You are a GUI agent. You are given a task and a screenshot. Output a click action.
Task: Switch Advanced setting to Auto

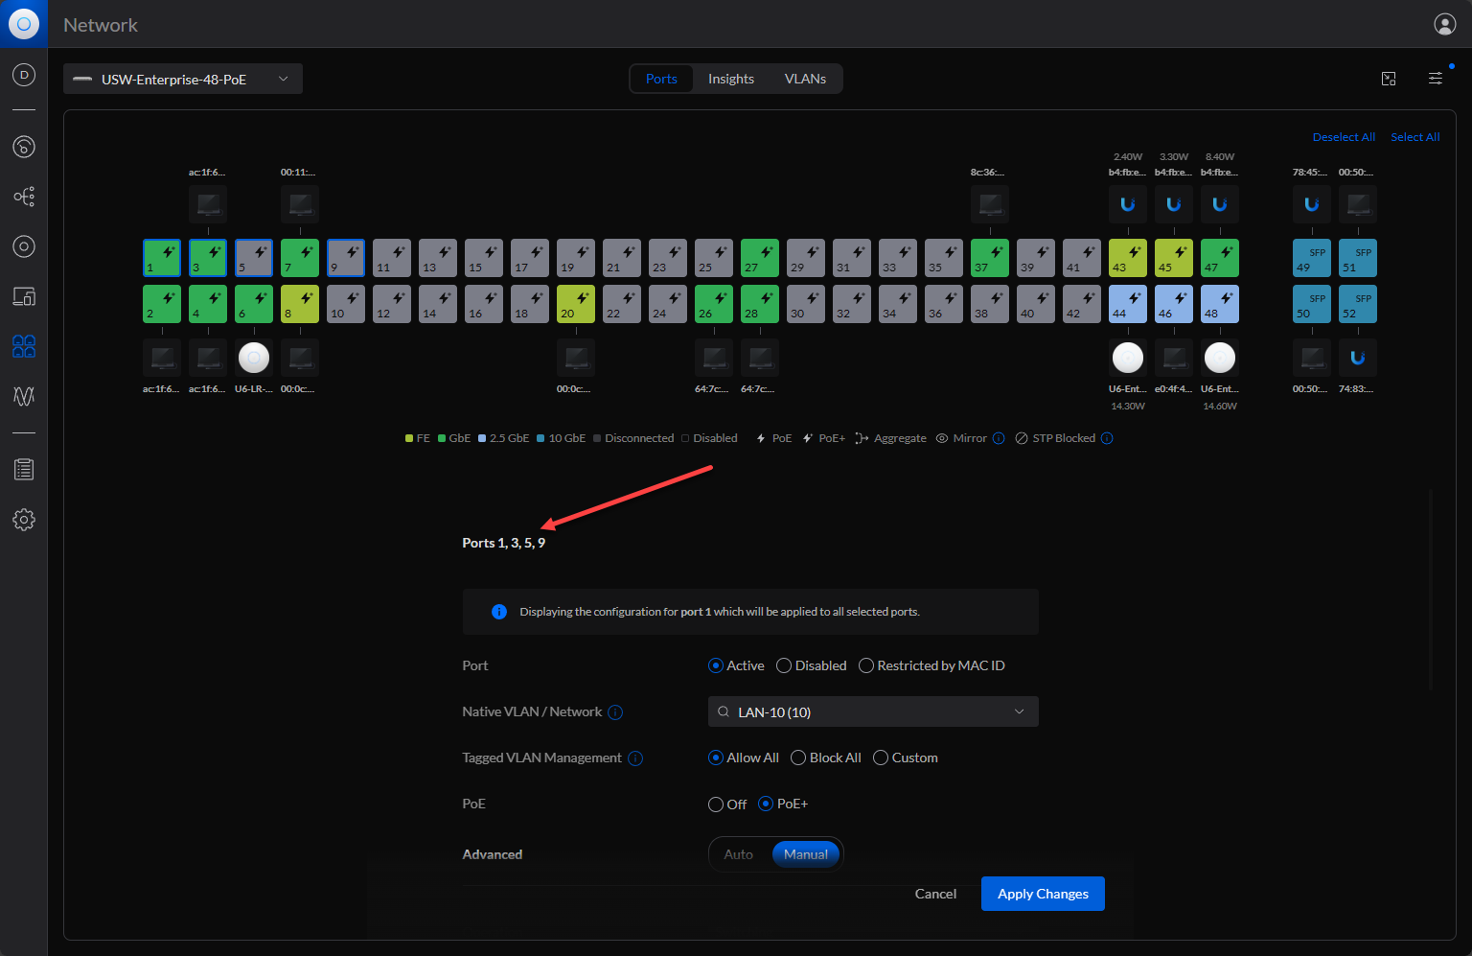coord(738,854)
